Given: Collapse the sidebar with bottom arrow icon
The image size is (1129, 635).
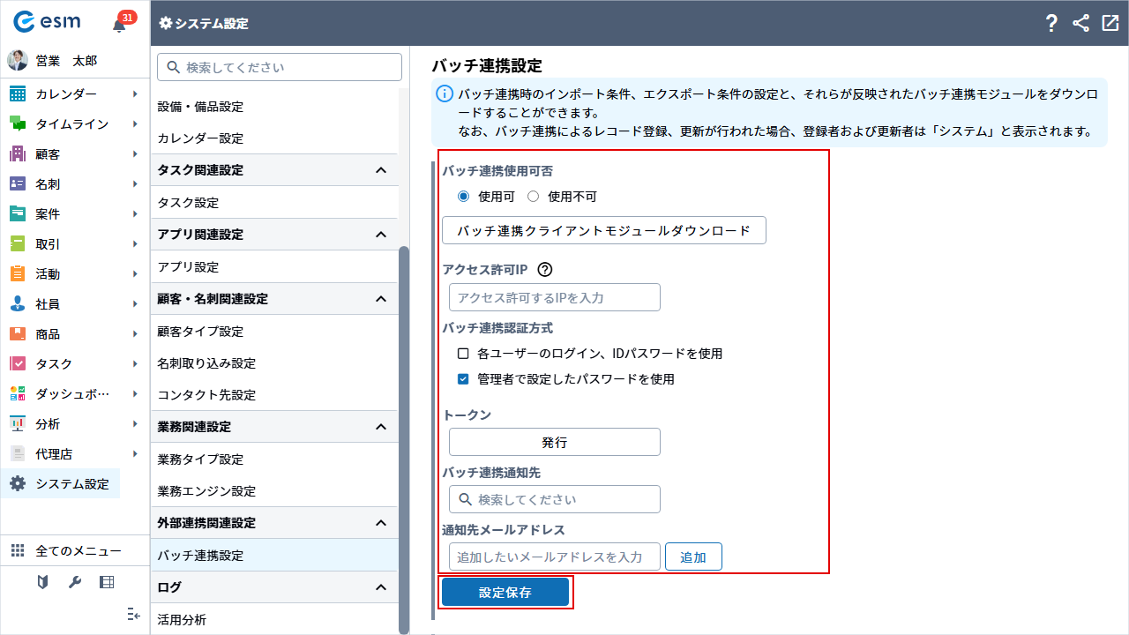Looking at the screenshot, I should tap(133, 614).
